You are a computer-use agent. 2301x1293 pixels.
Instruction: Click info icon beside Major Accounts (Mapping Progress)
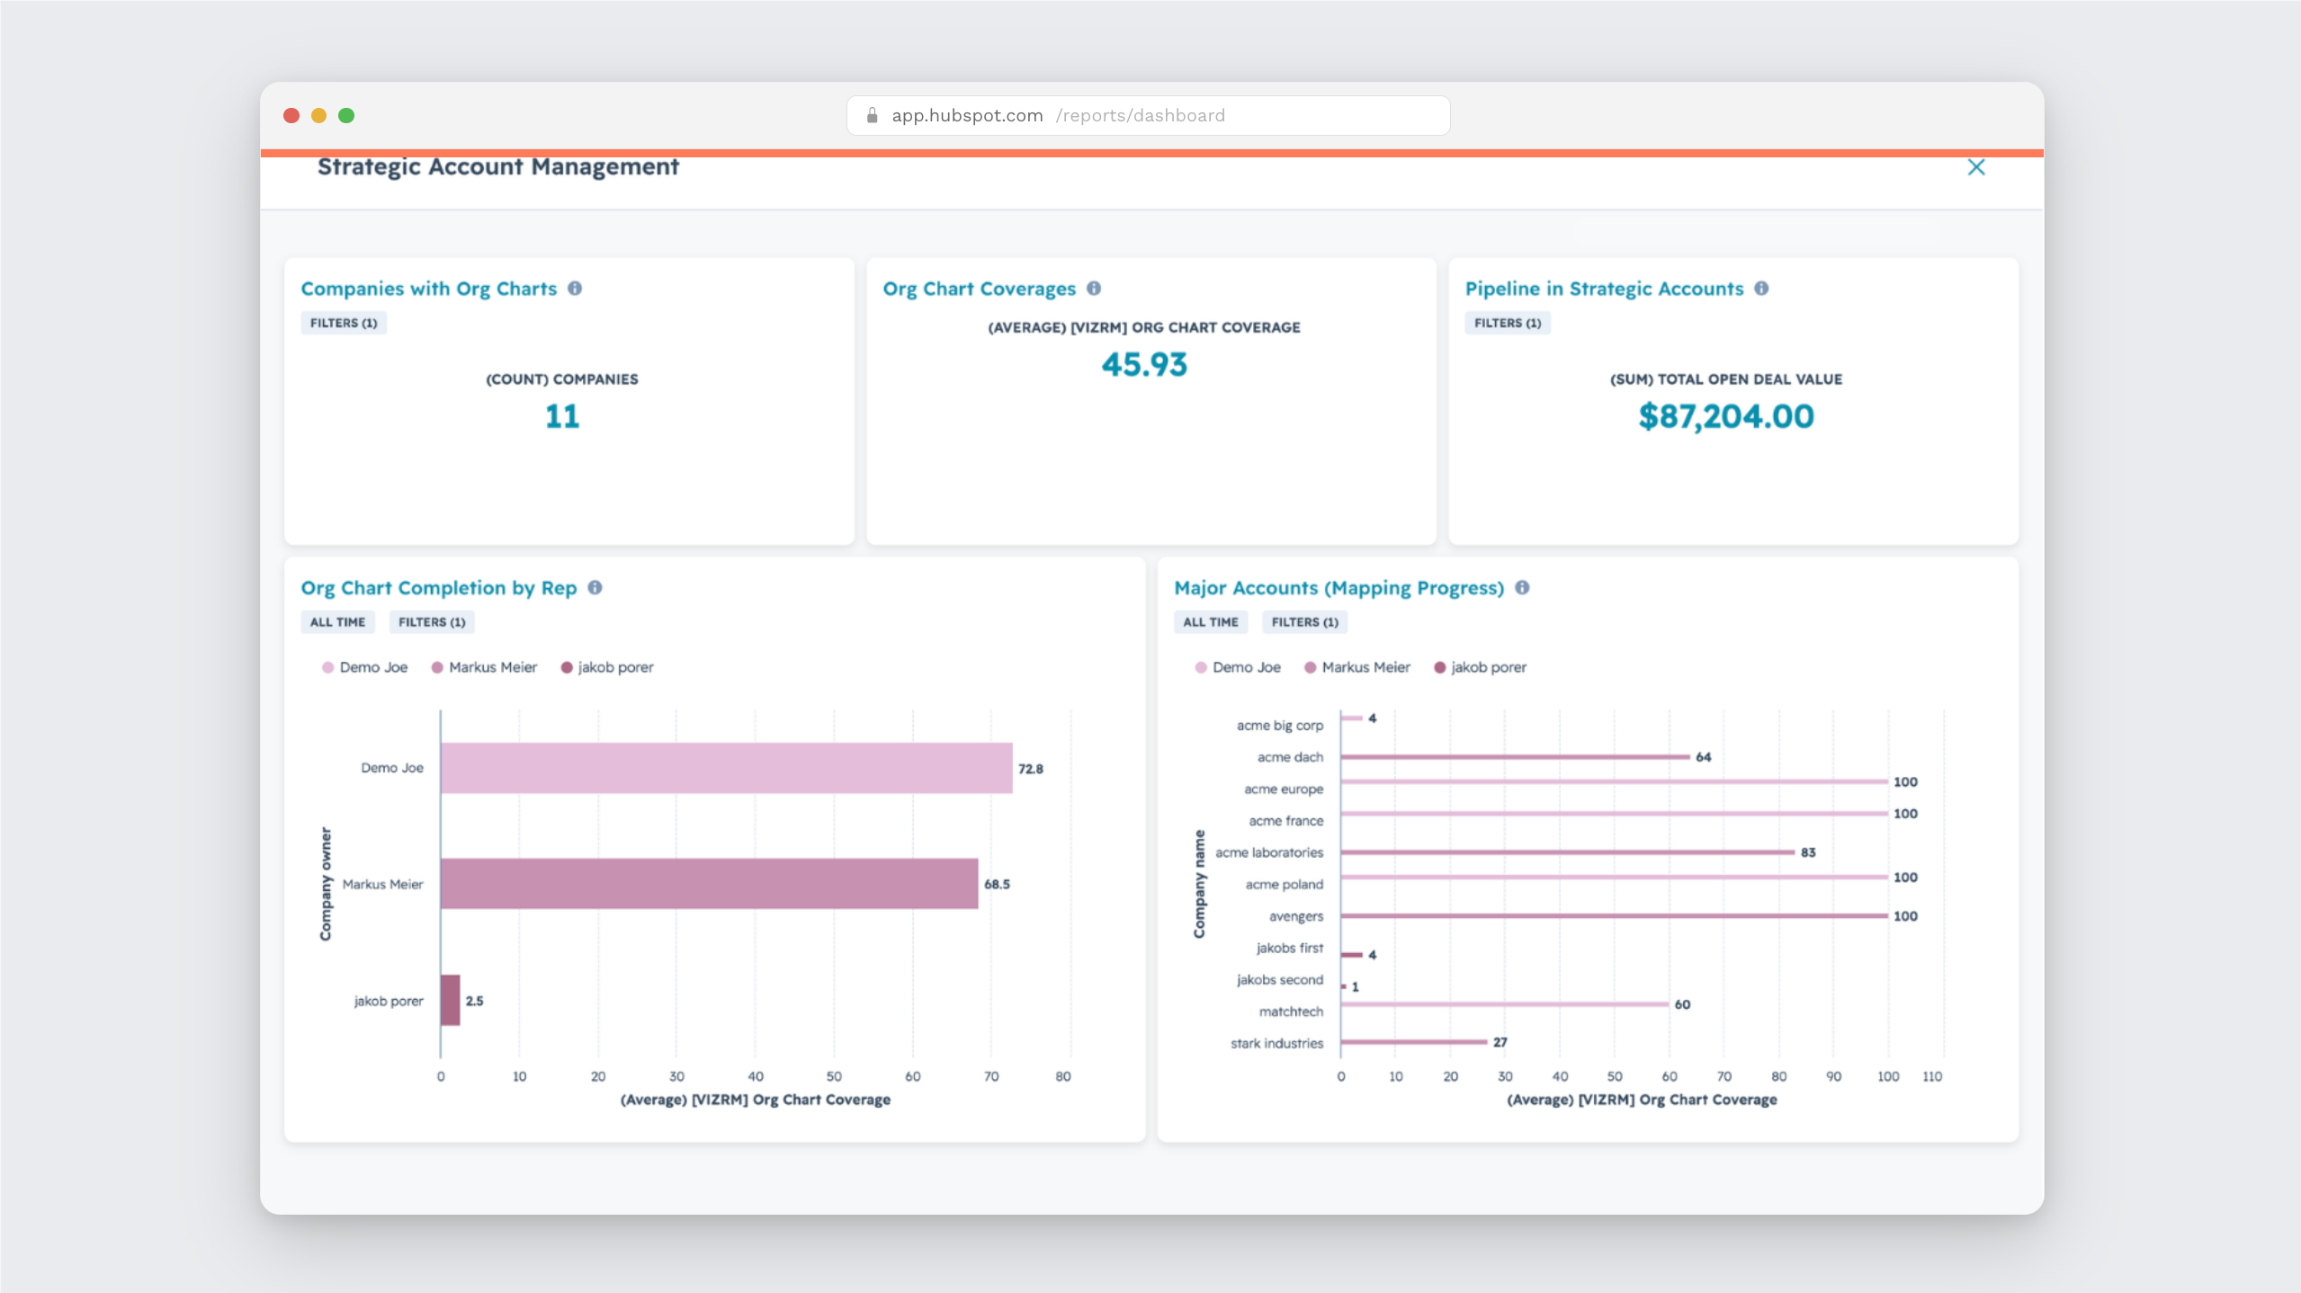coord(1522,587)
